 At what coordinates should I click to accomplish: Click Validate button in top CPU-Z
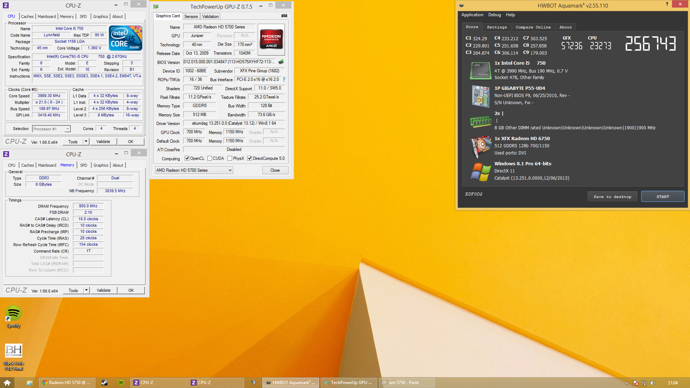point(103,142)
